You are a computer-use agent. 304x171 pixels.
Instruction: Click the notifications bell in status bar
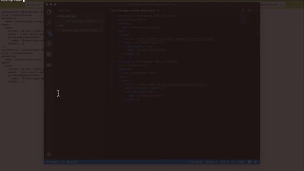[x=256, y=162]
